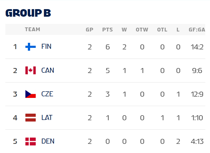Select the LAT team name
Image resolution: width=210 pixels, height=153 pixels.
[47, 117]
